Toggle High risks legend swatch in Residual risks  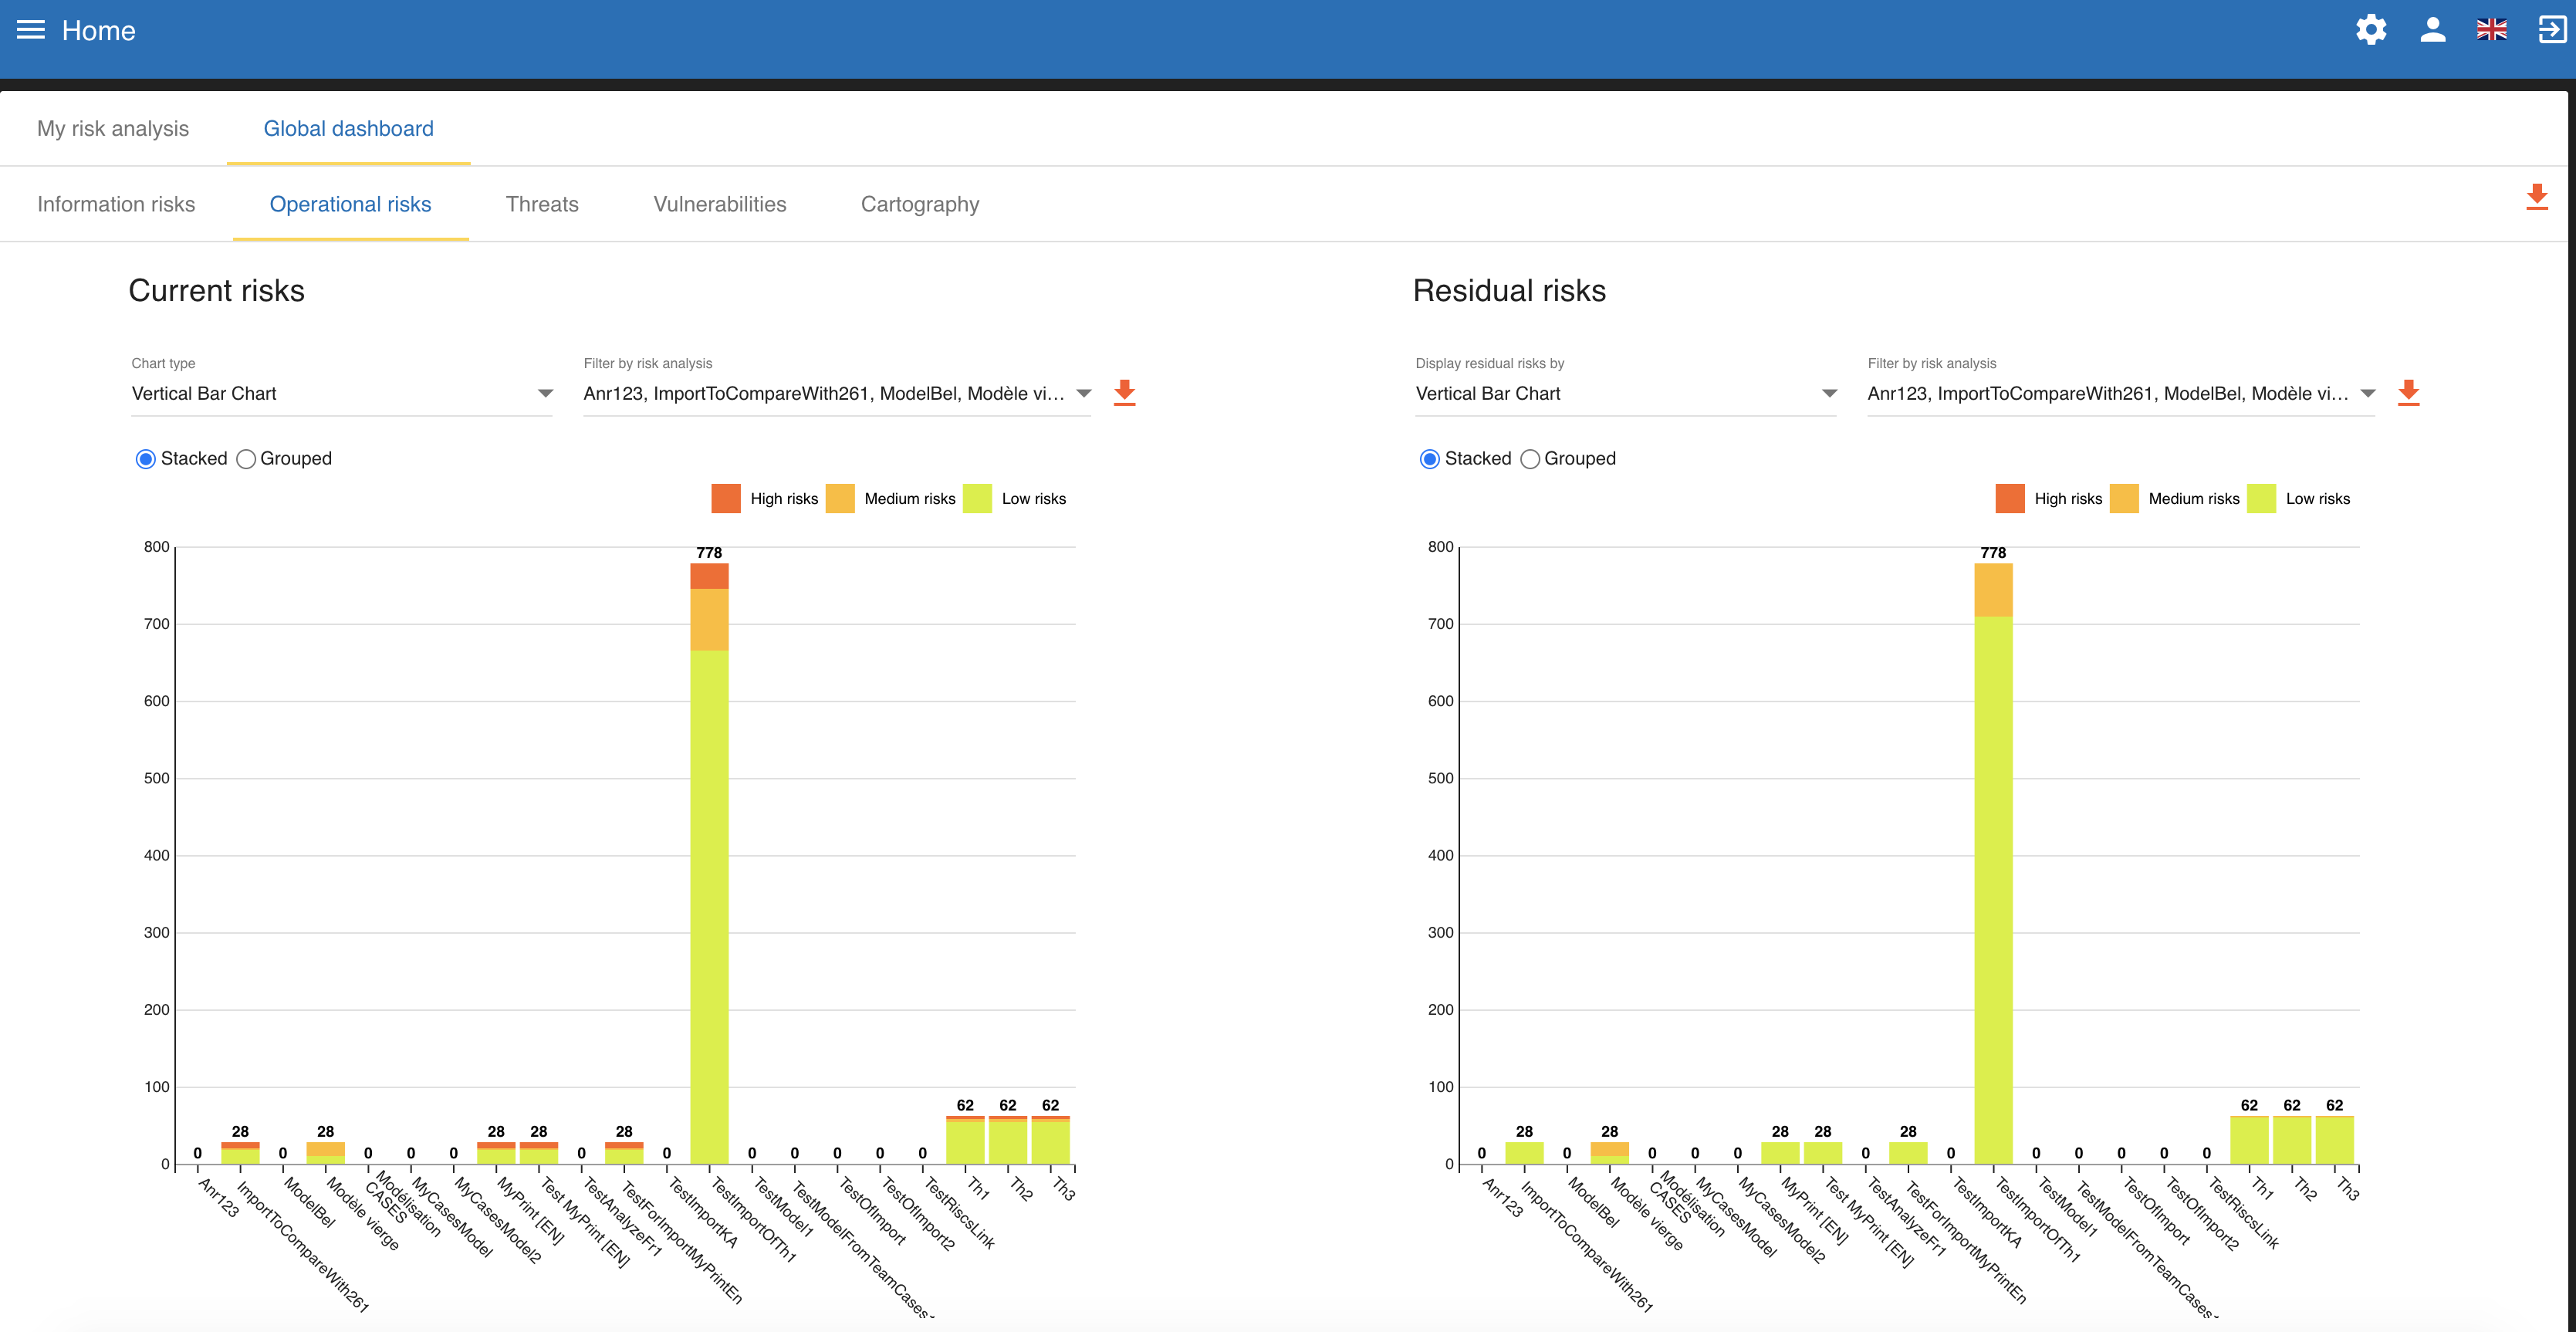coord(2010,499)
